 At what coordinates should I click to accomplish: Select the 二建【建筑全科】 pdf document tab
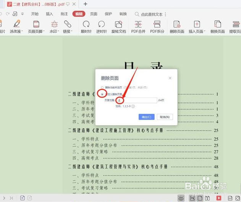coord(39,4)
